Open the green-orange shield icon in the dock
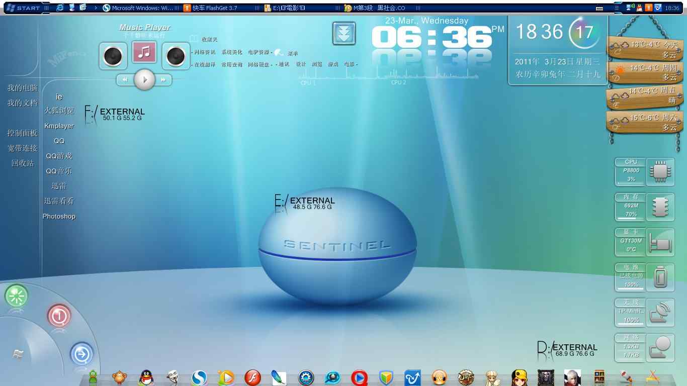 pyautogui.click(x=386, y=377)
